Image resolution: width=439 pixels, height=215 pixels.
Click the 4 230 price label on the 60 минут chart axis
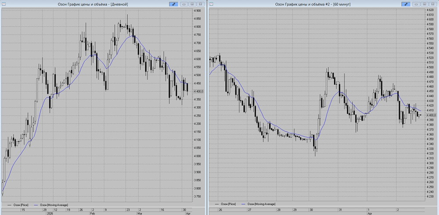pyautogui.click(x=430, y=197)
